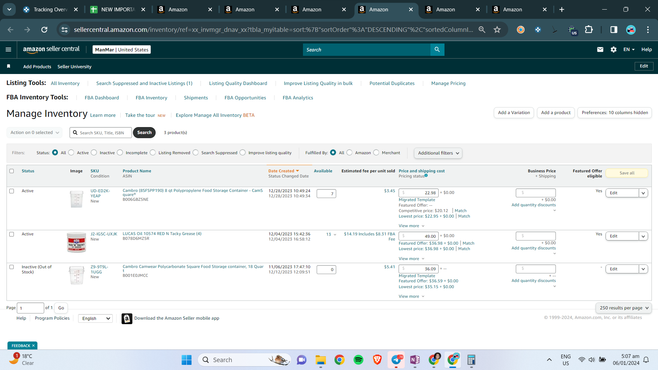Open the messages envelope icon
658x370 pixels.
[600, 50]
